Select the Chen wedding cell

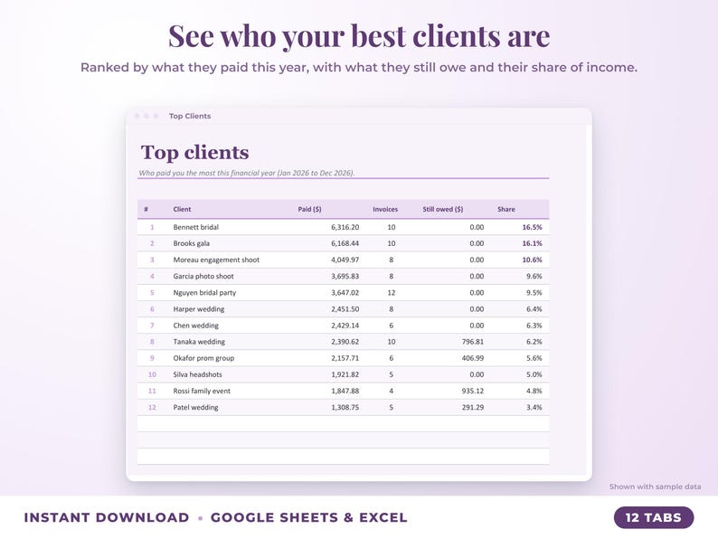click(195, 326)
